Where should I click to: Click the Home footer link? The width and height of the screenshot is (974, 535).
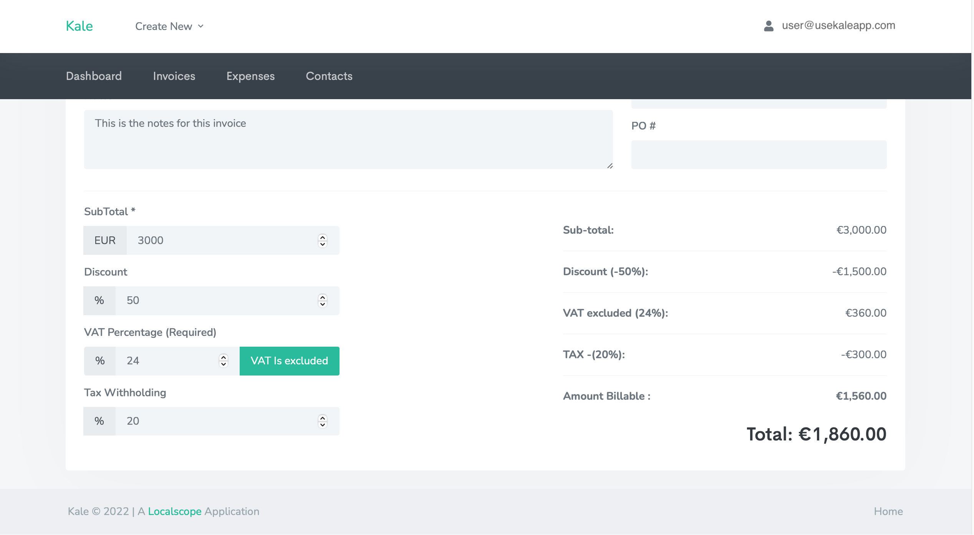(x=888, y=512)
